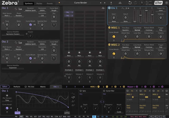The height and width of the screenshot is (118, 169).
Task: Open Osc 1 Renderer Additive Synth dropdown
Action: pos(31,10)
